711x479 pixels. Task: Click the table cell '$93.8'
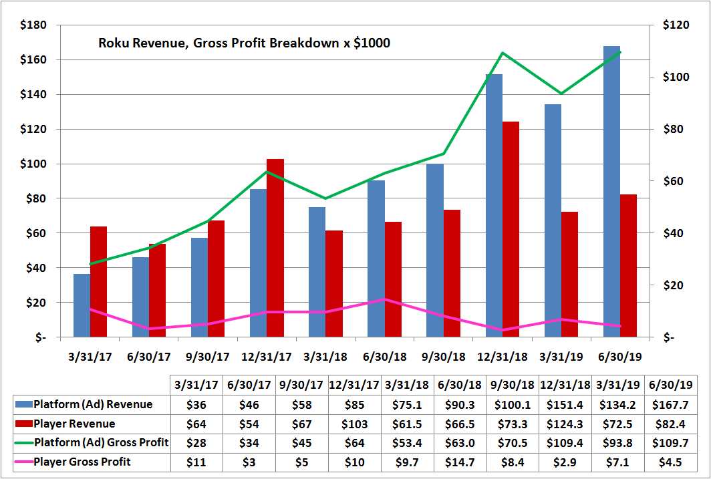[x=617, y=443]
